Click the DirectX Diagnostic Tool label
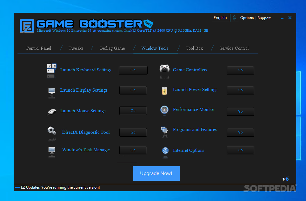Image resolution: width=306 pixels, height=201 pixels. (x=86, y=132)
